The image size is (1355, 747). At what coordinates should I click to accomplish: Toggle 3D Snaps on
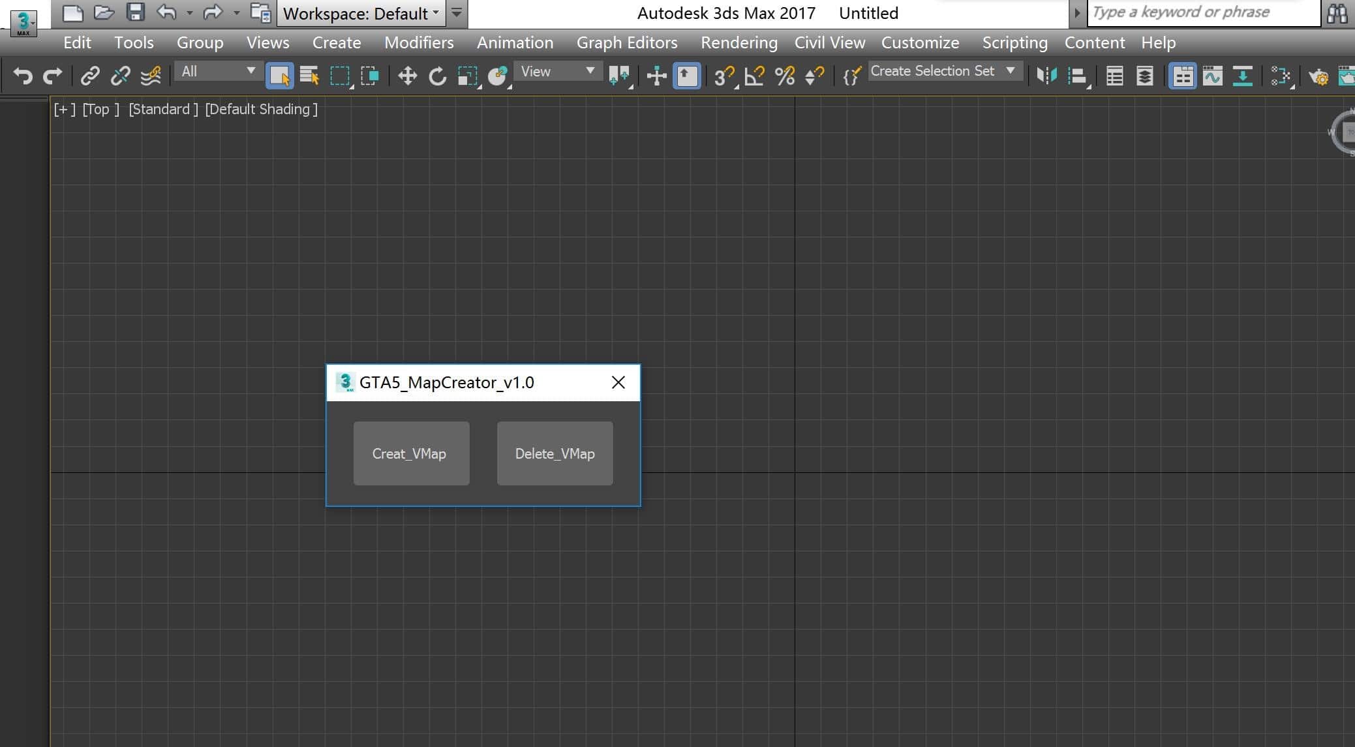724,76
